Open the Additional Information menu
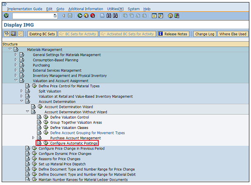The width and height of the screenshot is (251, 185). [x=85, y=9]
